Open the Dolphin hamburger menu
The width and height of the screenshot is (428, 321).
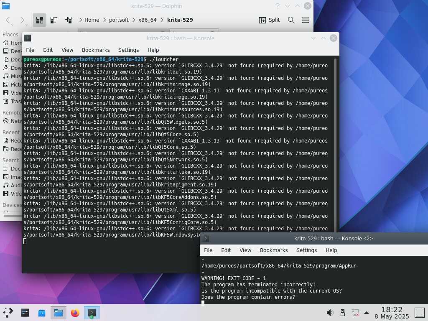306,20
